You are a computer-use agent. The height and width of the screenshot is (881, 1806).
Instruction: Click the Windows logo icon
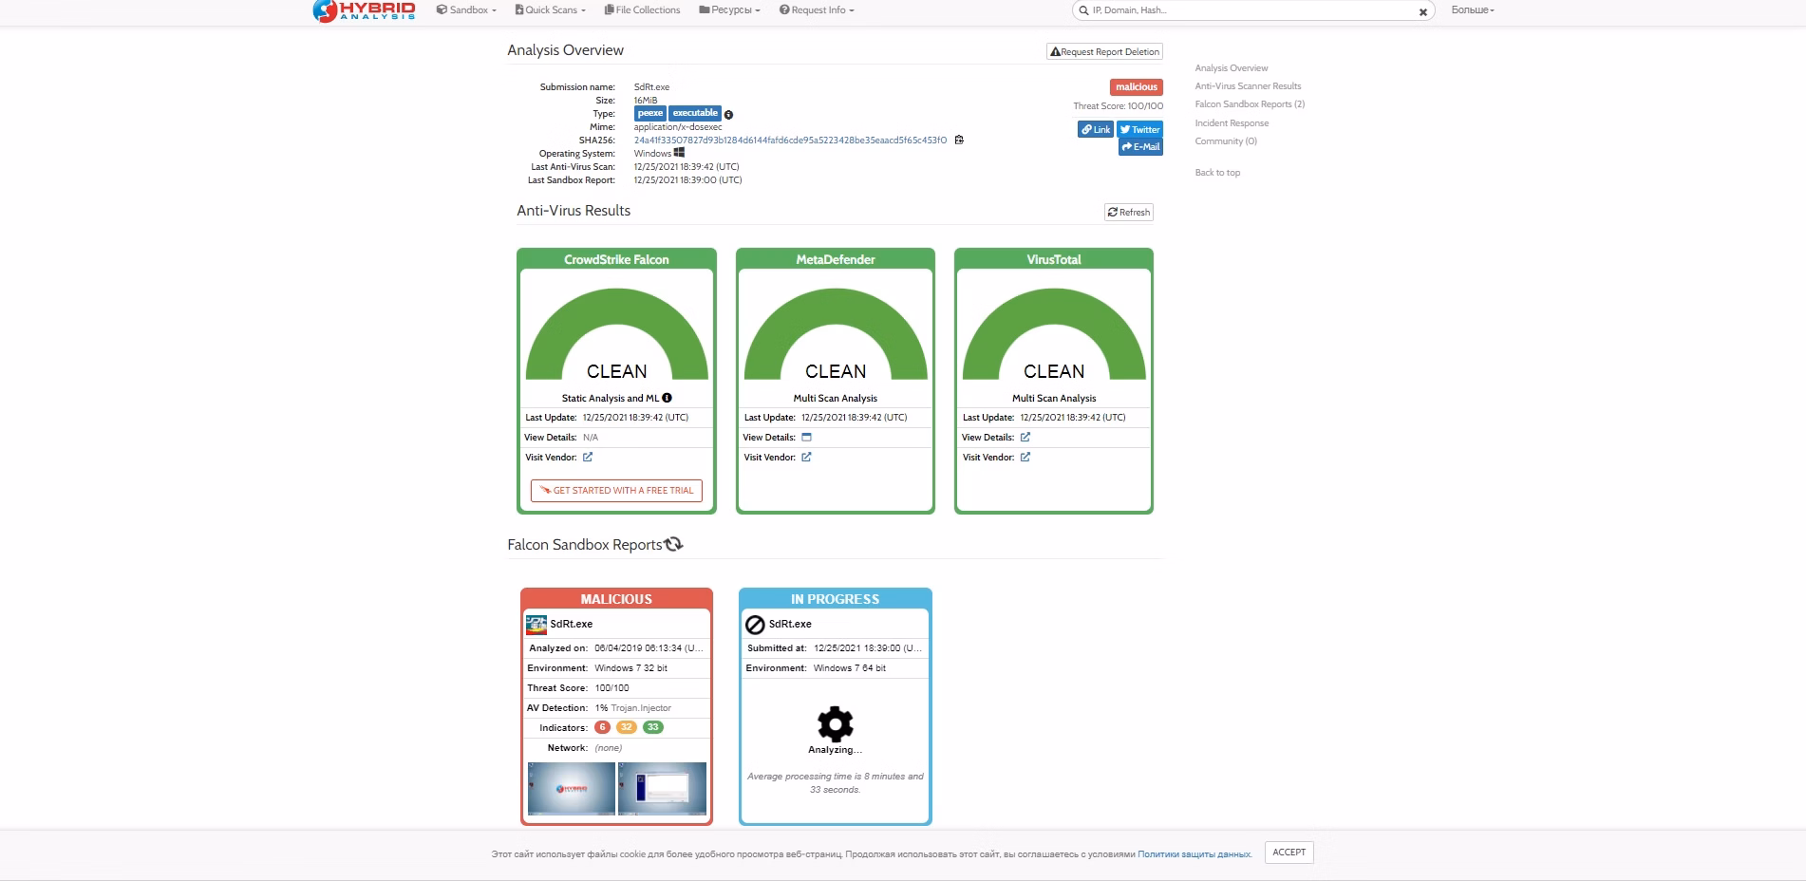679,153
